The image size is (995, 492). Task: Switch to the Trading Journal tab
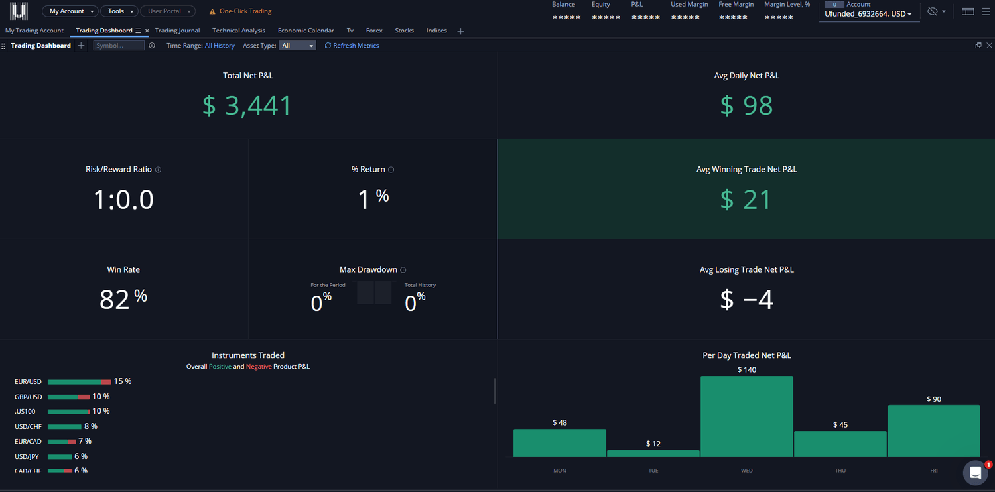[177, 31]
